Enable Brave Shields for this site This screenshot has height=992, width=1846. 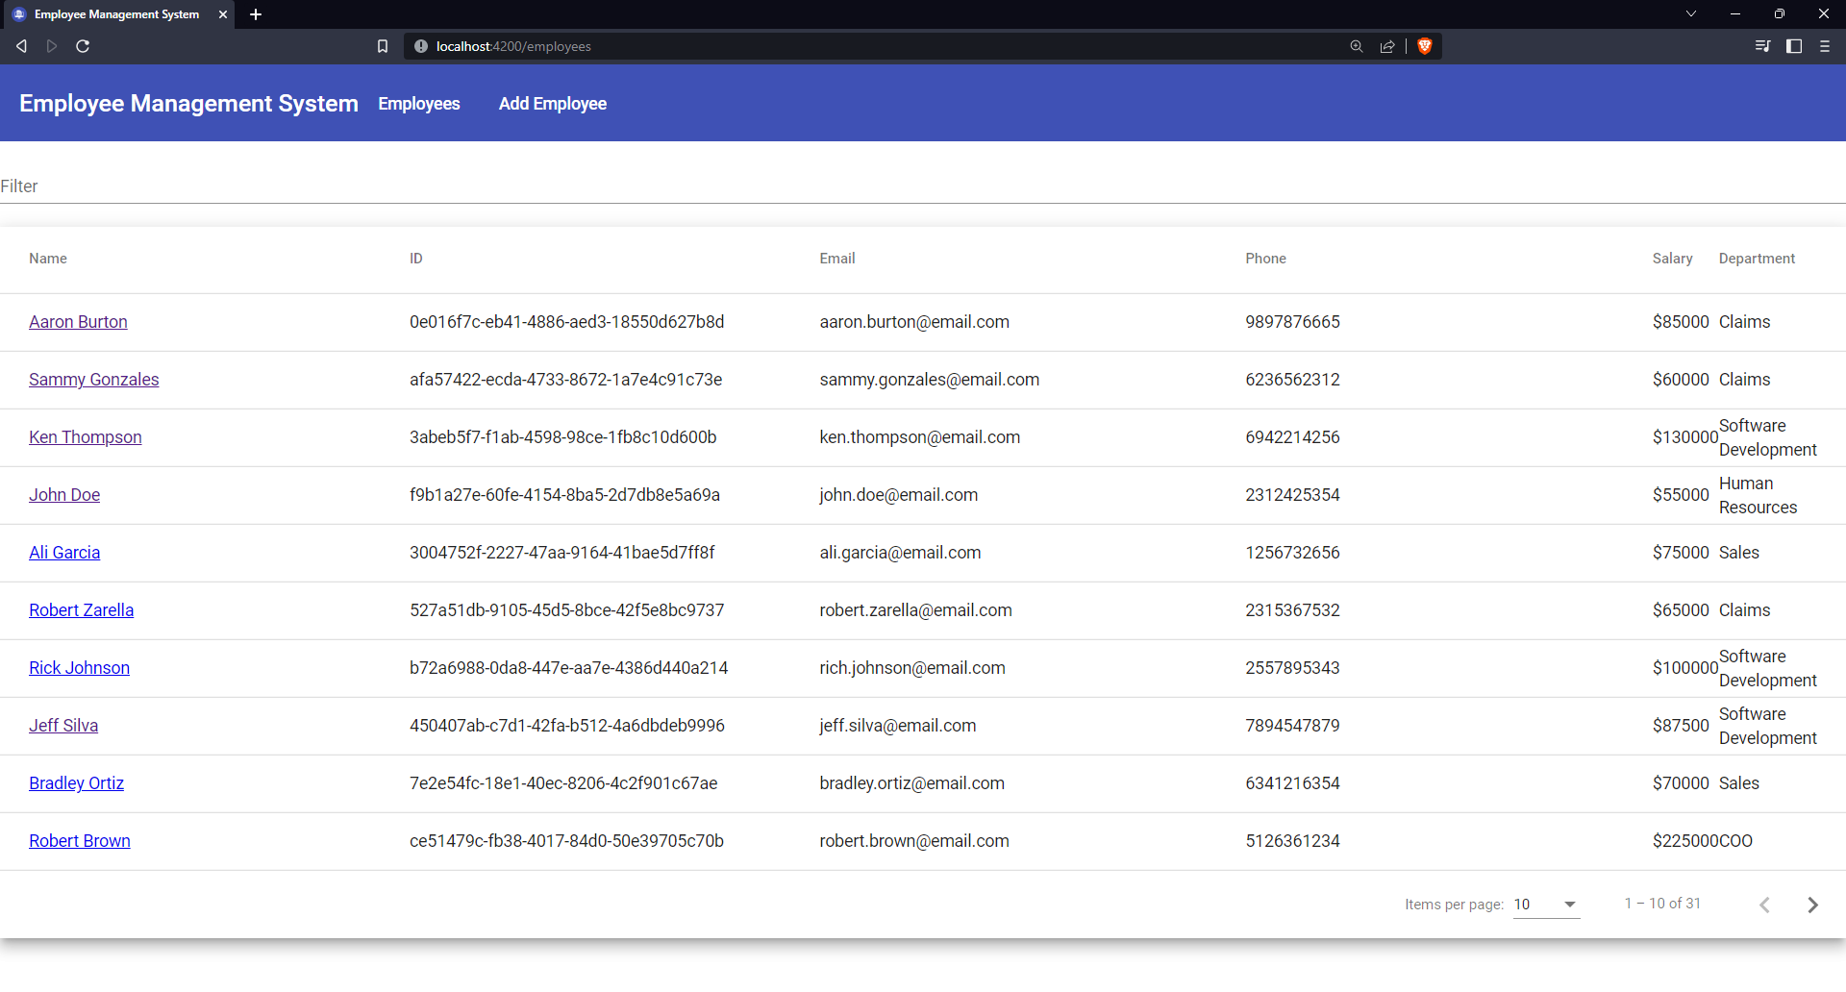tap(1425, 45)
